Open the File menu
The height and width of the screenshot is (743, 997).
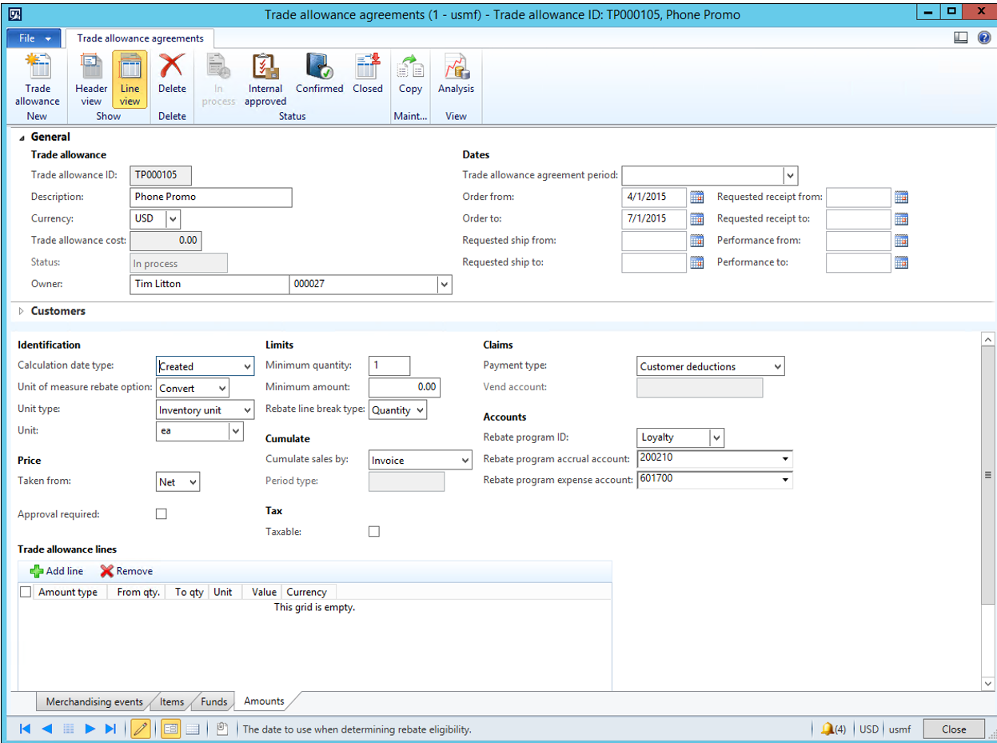[34, 38]
